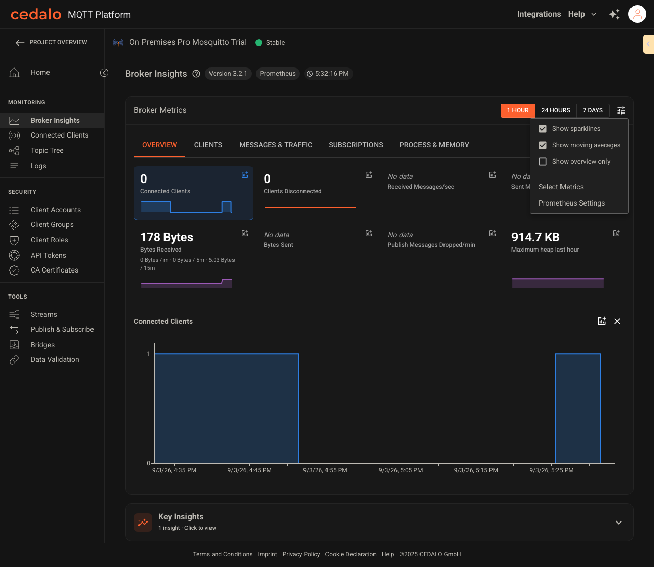Click the Data Validation link icon

(x=14, y=360)
